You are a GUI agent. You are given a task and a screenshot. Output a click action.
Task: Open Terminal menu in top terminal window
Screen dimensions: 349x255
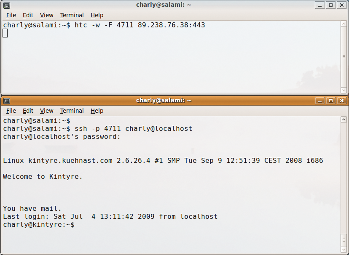click(x=72, y=15)
